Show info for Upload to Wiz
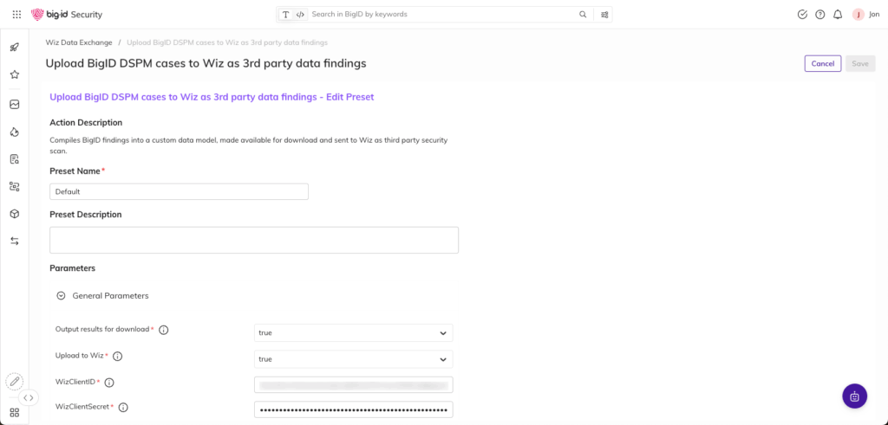This screenshot has height=425, width=888. pos(118,356)
